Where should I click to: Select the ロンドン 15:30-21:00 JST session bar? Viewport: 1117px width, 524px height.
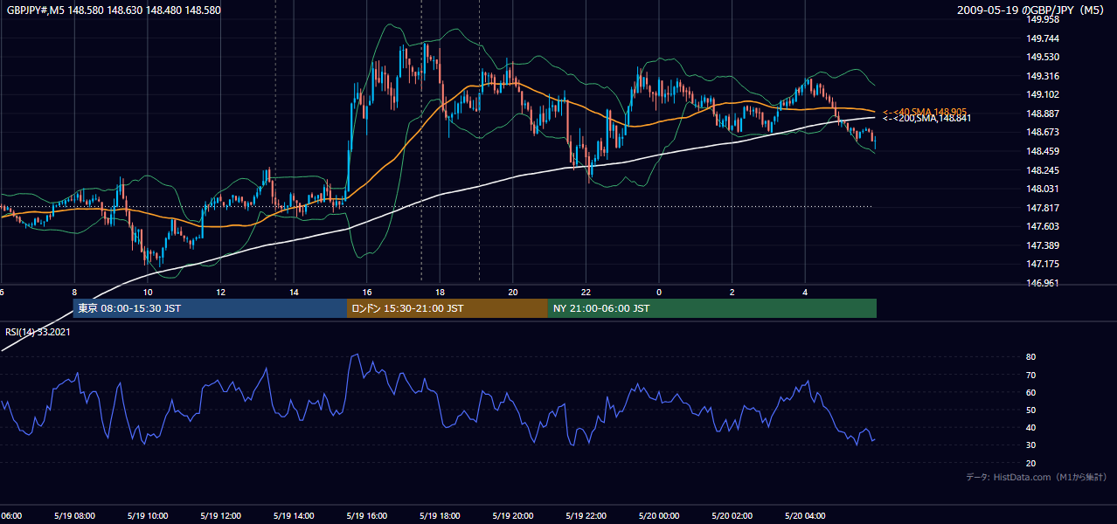pos(447,308)
